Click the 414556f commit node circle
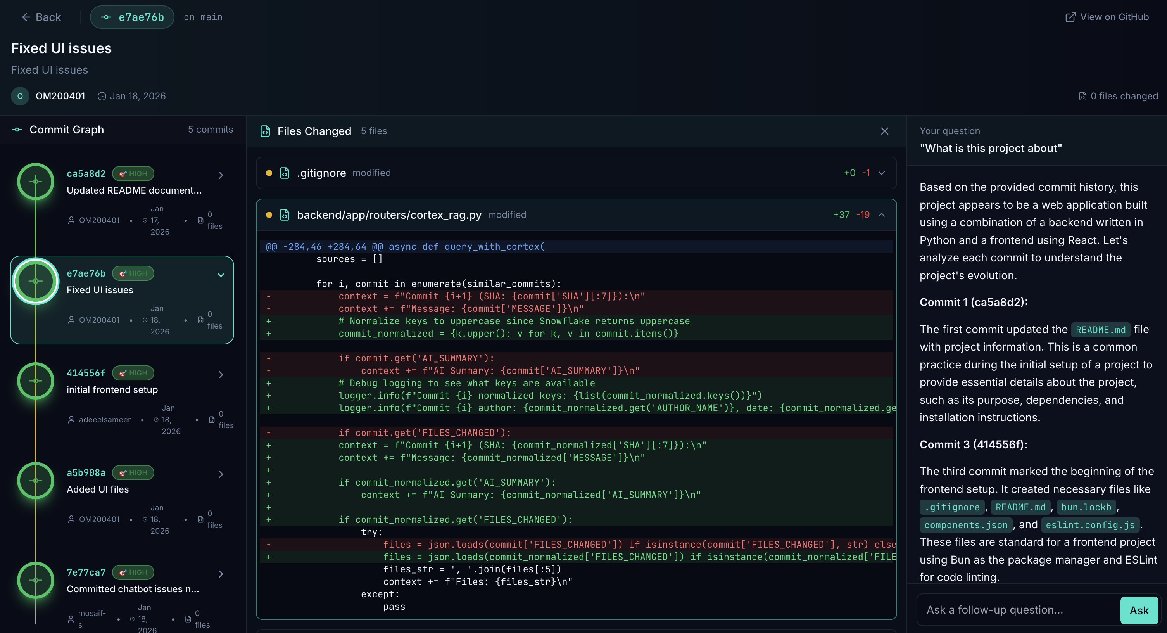Screen dimensions: 1167x633 point(36,381)
